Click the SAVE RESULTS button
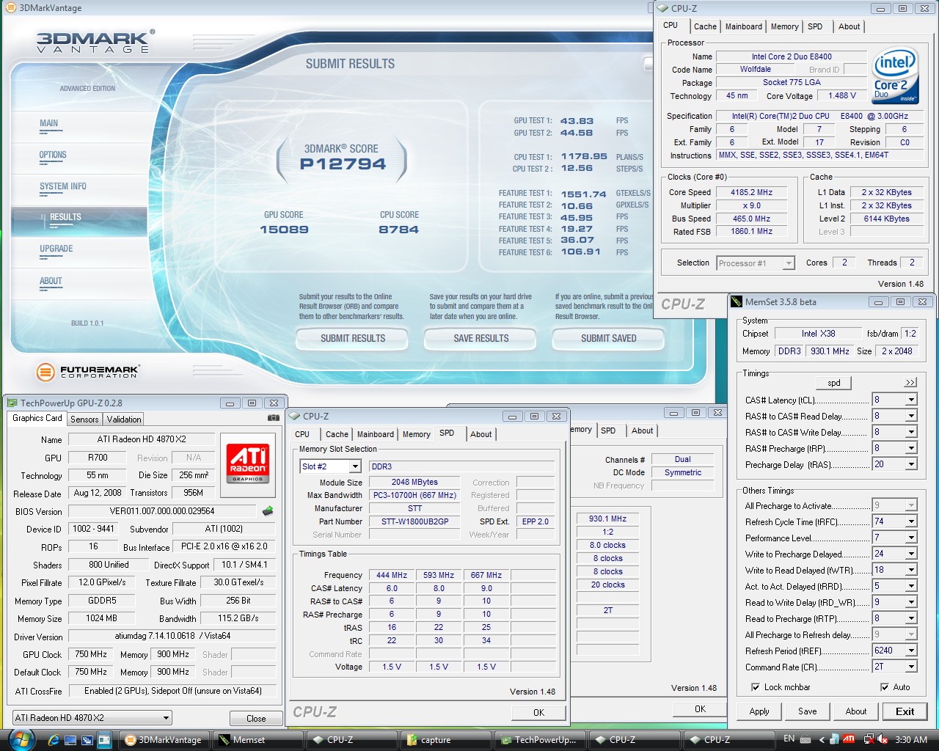This screenshot has width=939, height=751. tap(481, 338)
